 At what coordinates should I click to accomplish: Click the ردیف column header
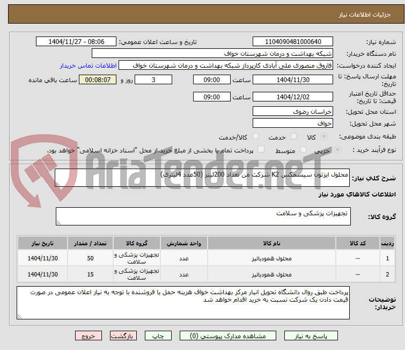tap(387, 243)
